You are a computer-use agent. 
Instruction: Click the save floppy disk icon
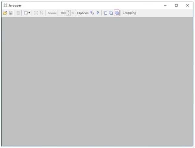10,13
